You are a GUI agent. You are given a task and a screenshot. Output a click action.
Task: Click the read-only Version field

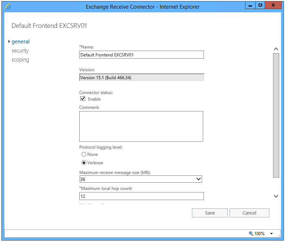pos(142,77)
